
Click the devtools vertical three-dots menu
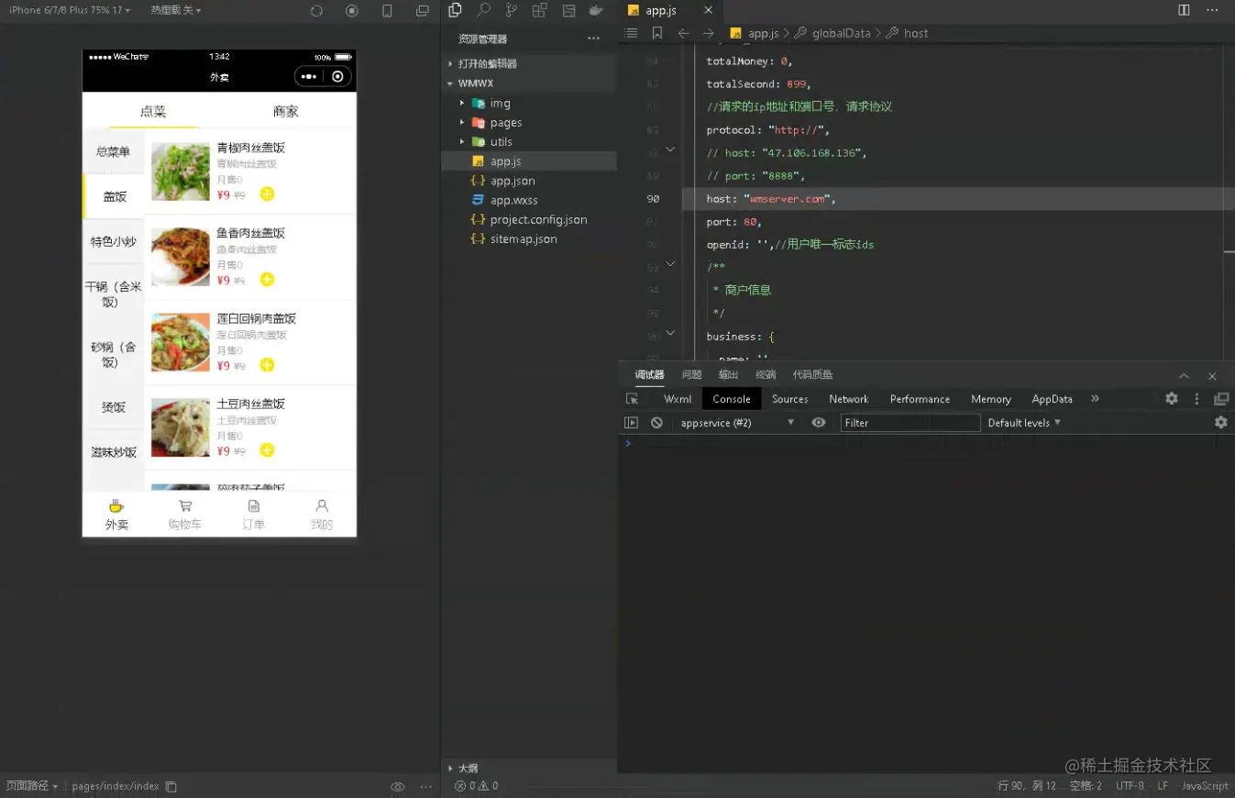(x=1196, y=399)
